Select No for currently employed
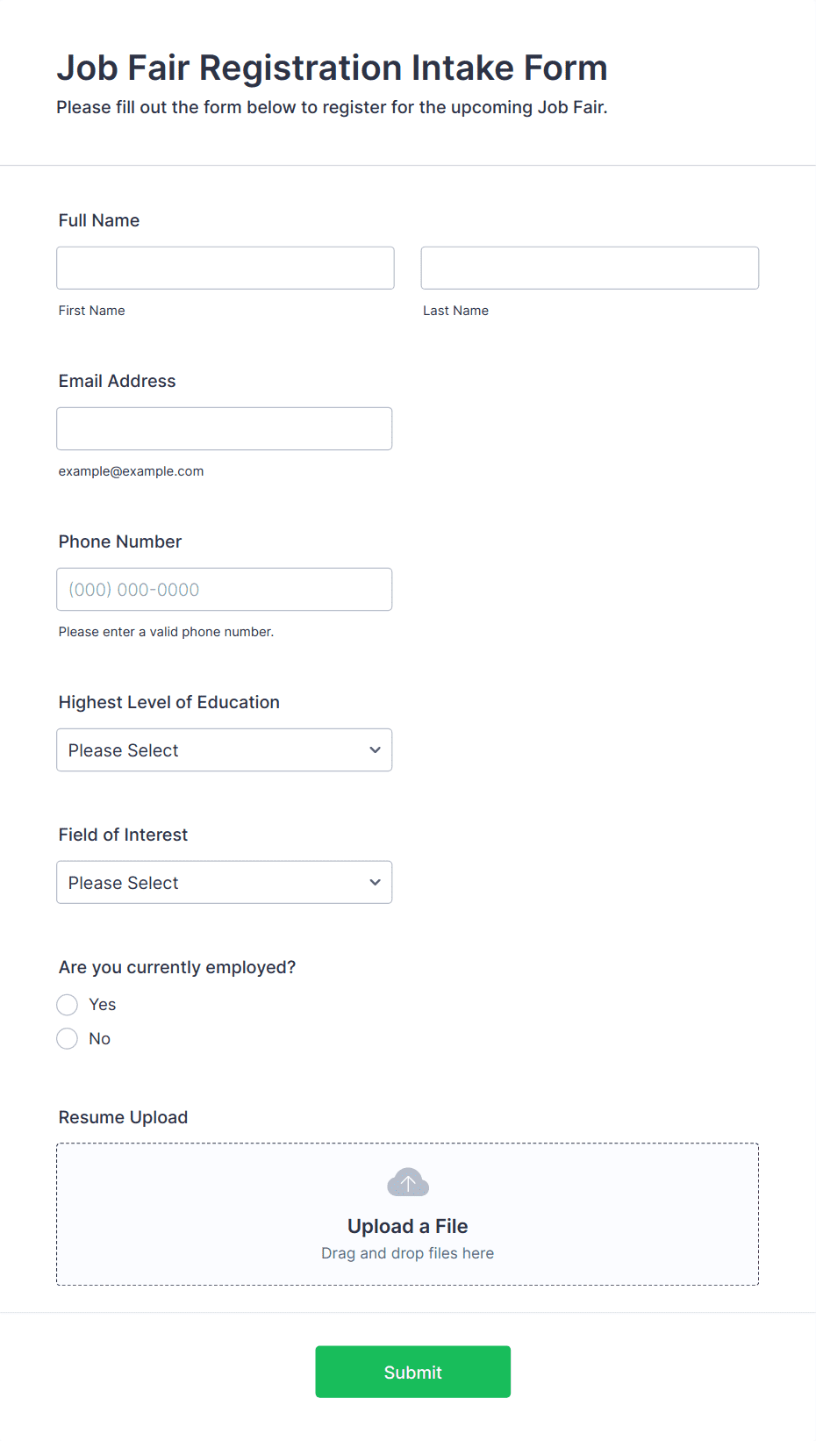 68,1039
